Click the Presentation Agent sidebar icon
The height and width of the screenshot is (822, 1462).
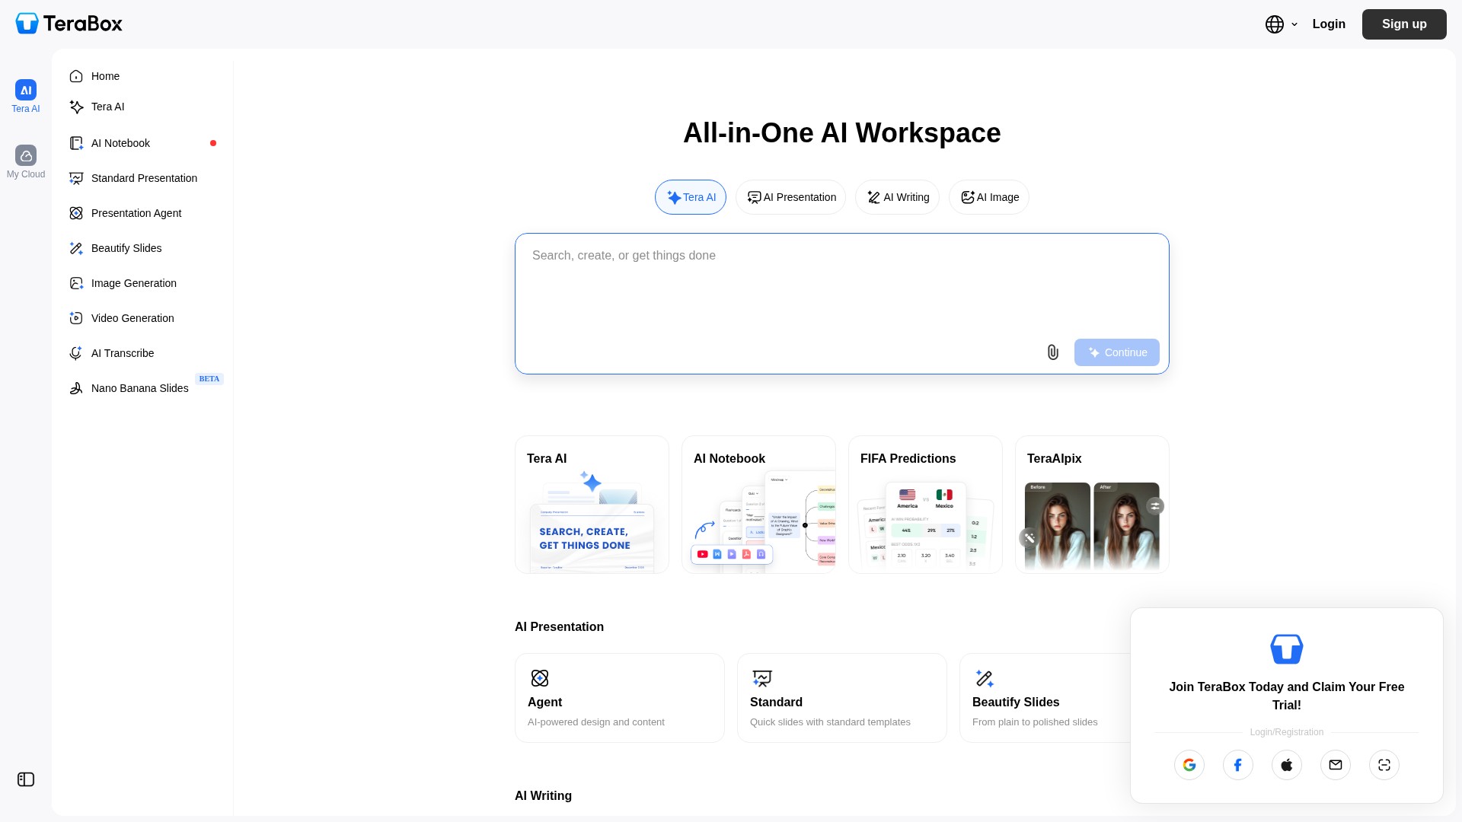pos(76,213)
